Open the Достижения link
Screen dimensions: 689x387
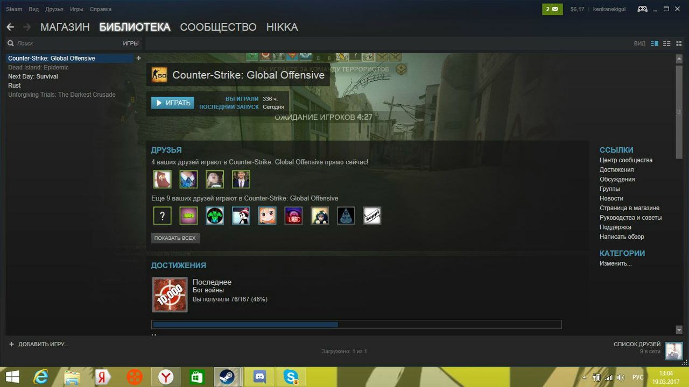[617, 170]
